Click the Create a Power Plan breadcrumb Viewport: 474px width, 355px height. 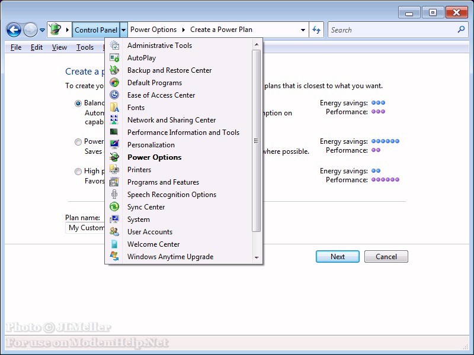[221, 30]
